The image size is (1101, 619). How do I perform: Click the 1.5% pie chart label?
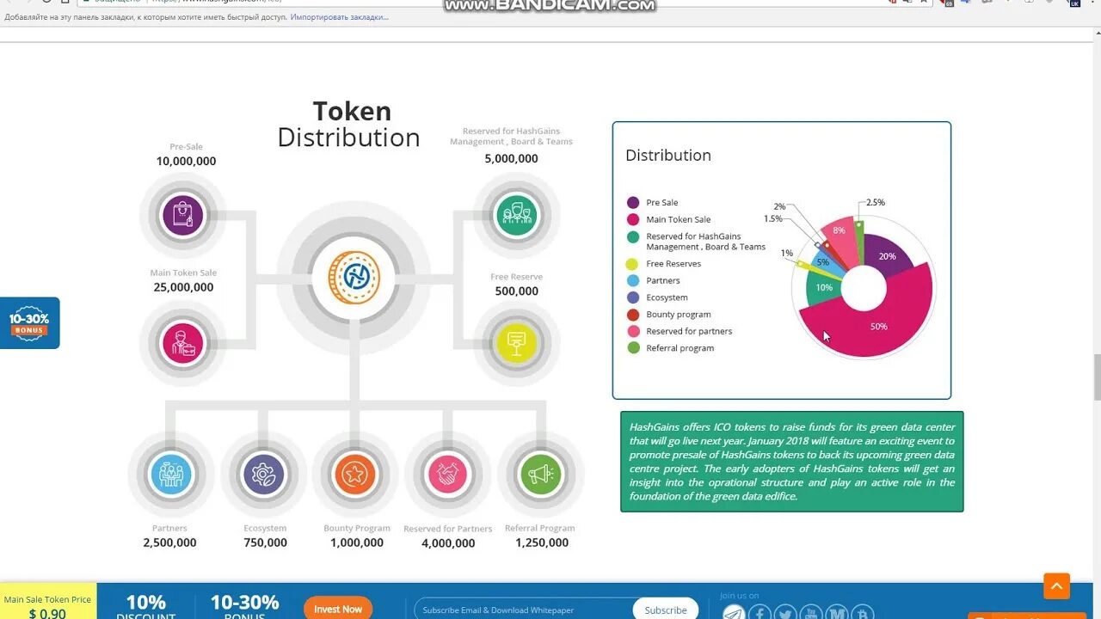point(773,219)
